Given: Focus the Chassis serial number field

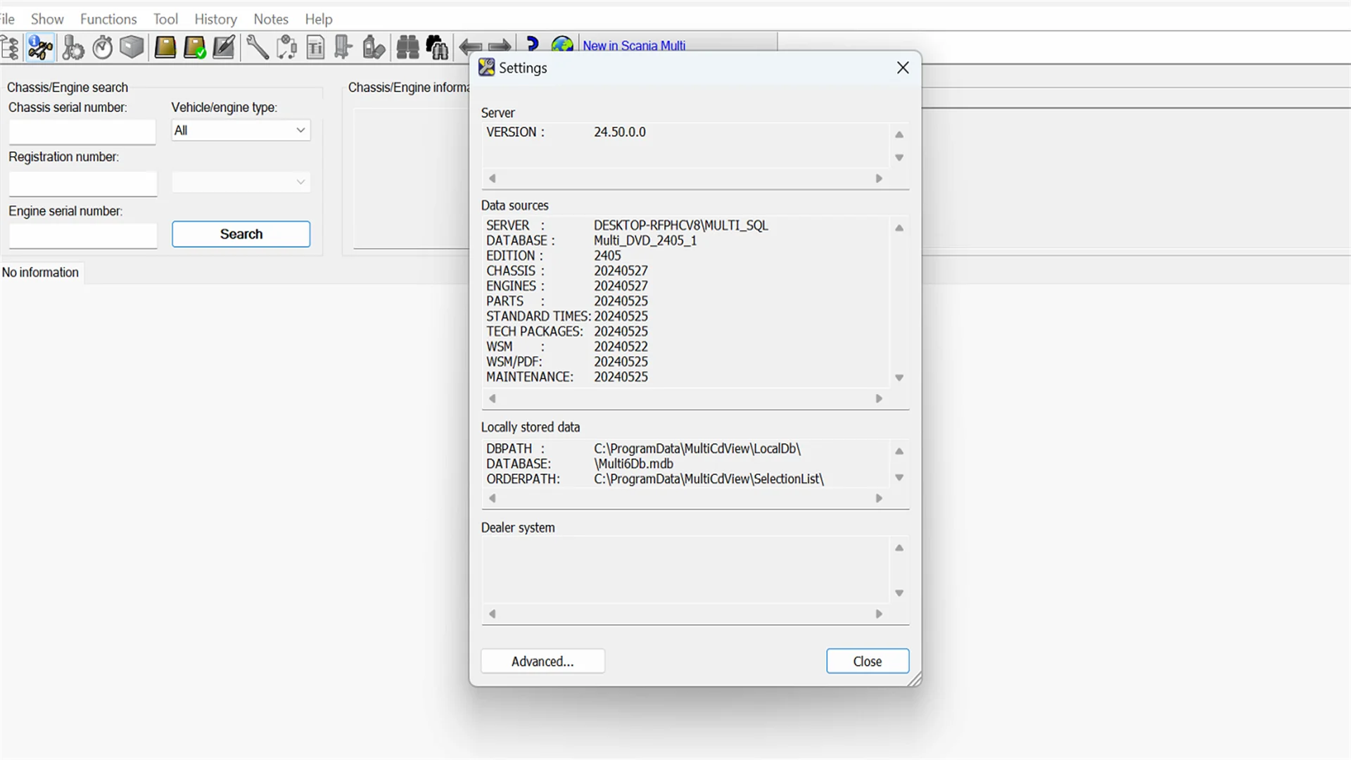Looking at the screenshot, I should (82, 131).
